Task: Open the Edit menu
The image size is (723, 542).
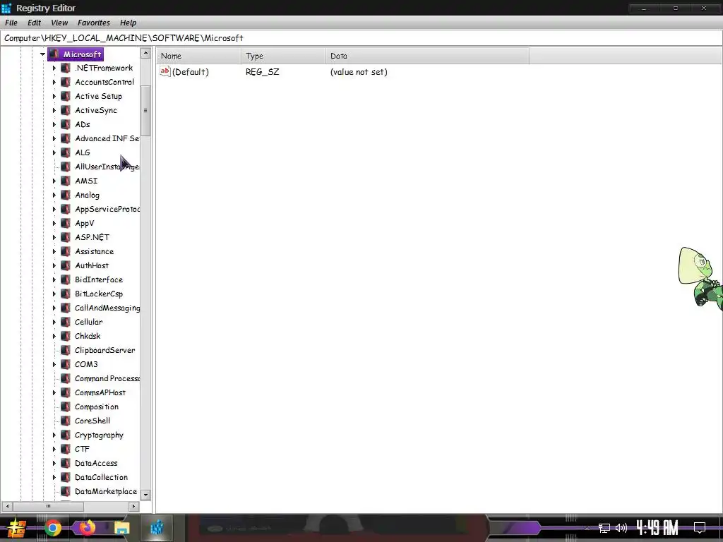Action: [x=34, y=23]
